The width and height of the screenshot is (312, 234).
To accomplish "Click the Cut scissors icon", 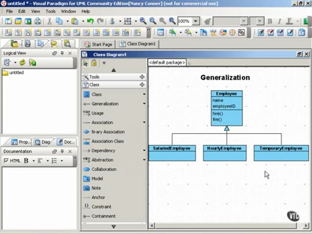I will point(50,21).
